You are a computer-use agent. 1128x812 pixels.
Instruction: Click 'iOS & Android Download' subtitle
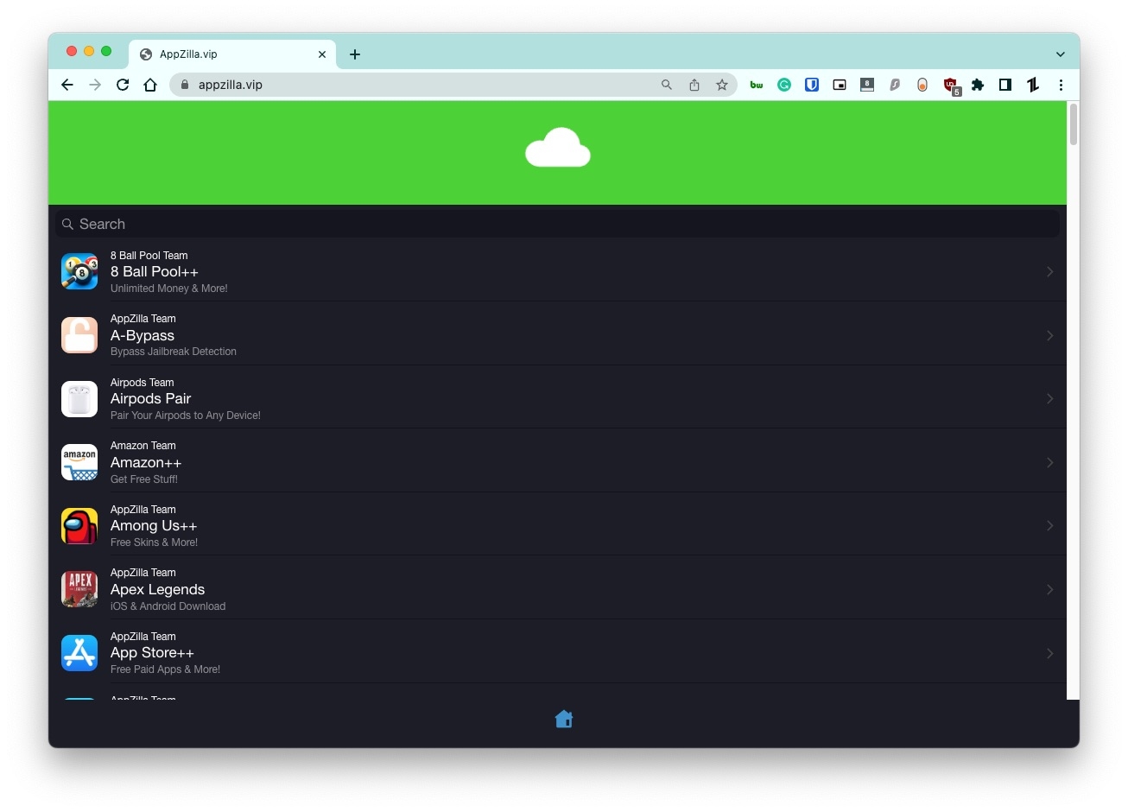click(168, 606)
